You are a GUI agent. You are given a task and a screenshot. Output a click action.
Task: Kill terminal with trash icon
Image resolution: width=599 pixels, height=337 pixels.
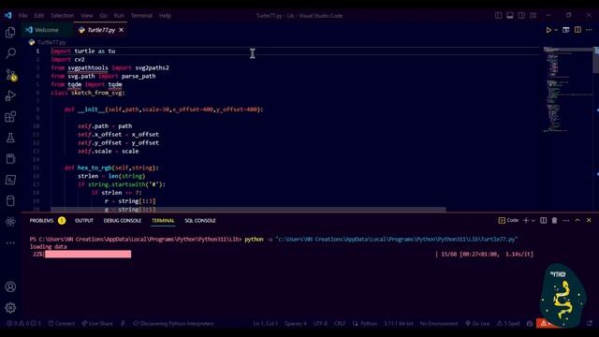coord(554,221)
